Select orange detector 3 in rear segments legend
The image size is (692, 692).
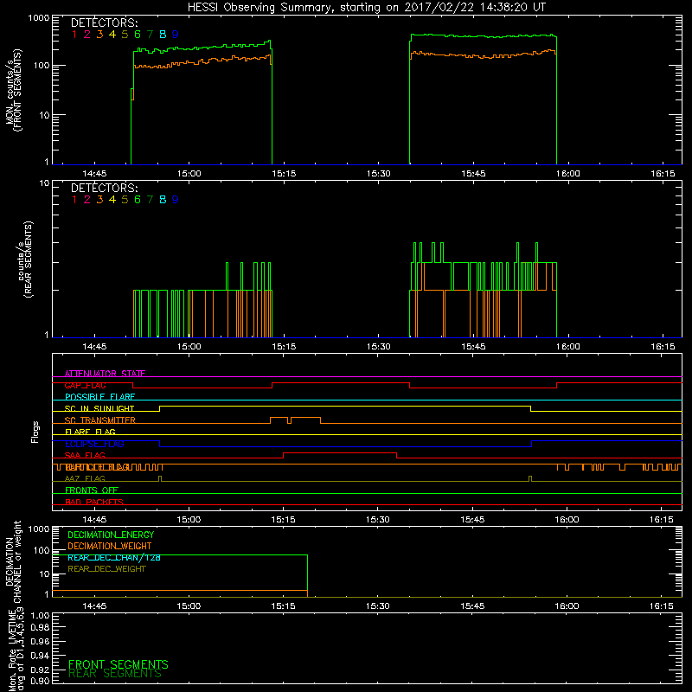point(99,200)
